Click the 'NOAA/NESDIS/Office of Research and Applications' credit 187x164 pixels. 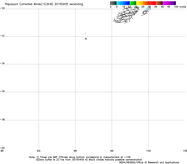[149, 162]
